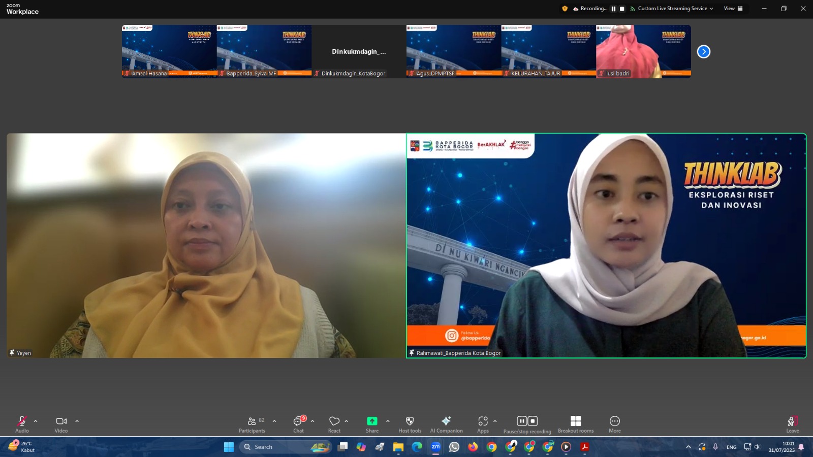Click the Leave meeting button

[792, 424]
